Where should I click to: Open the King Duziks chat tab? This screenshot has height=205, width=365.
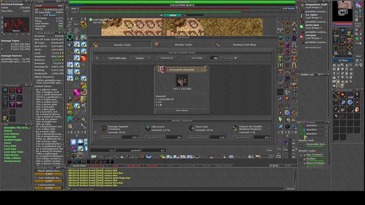(x=188, y=166)
